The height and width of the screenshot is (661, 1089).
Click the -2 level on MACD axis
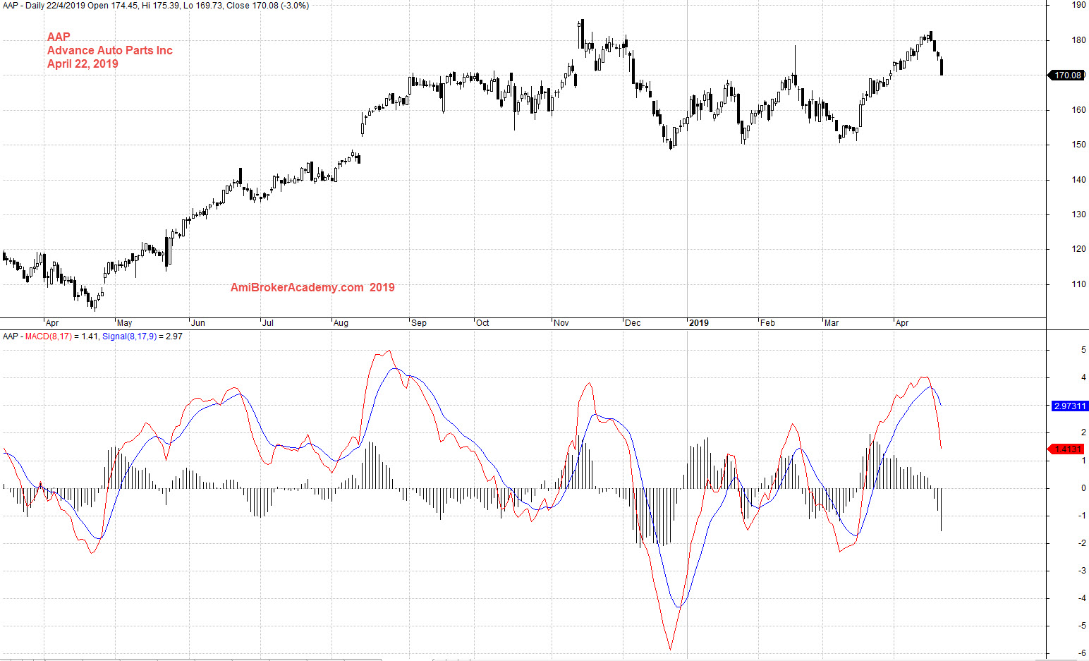(x=1082, y=543)
